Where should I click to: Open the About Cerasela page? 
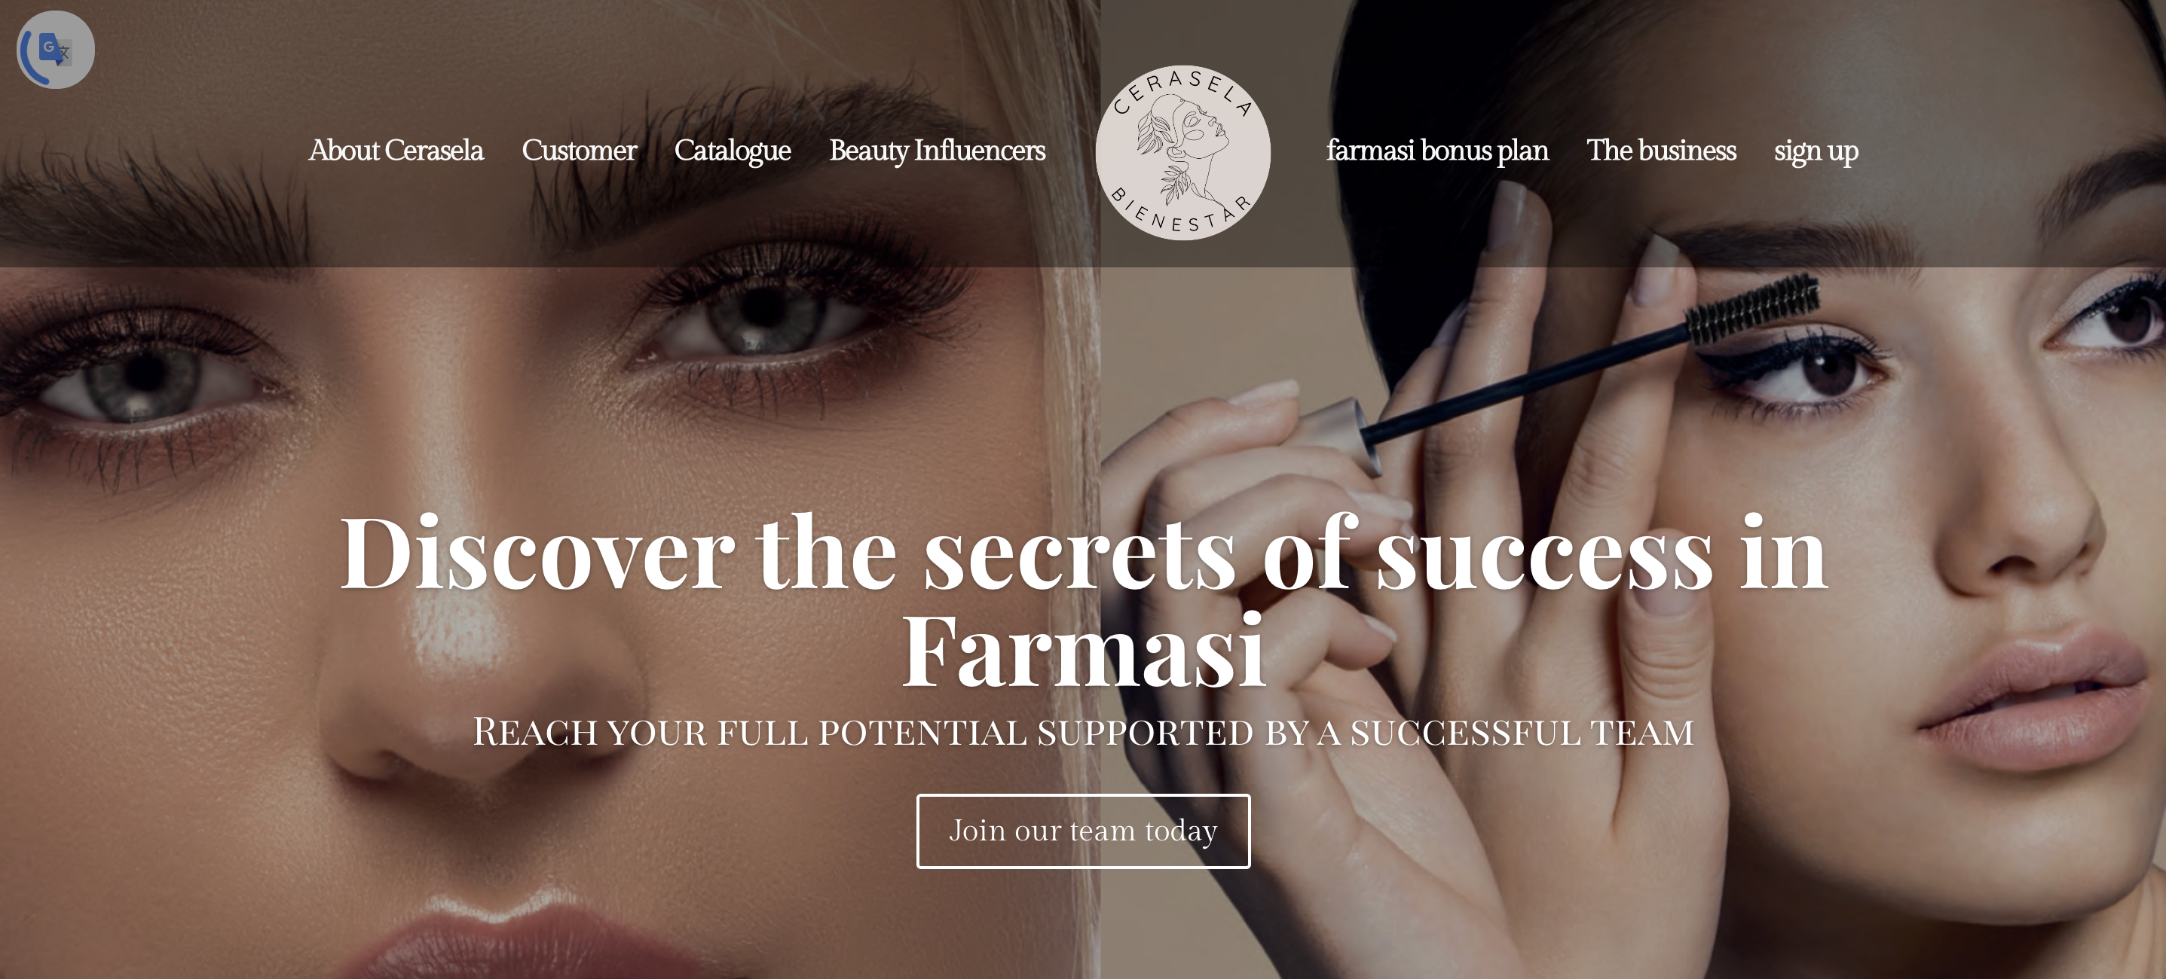pos(396,151)
